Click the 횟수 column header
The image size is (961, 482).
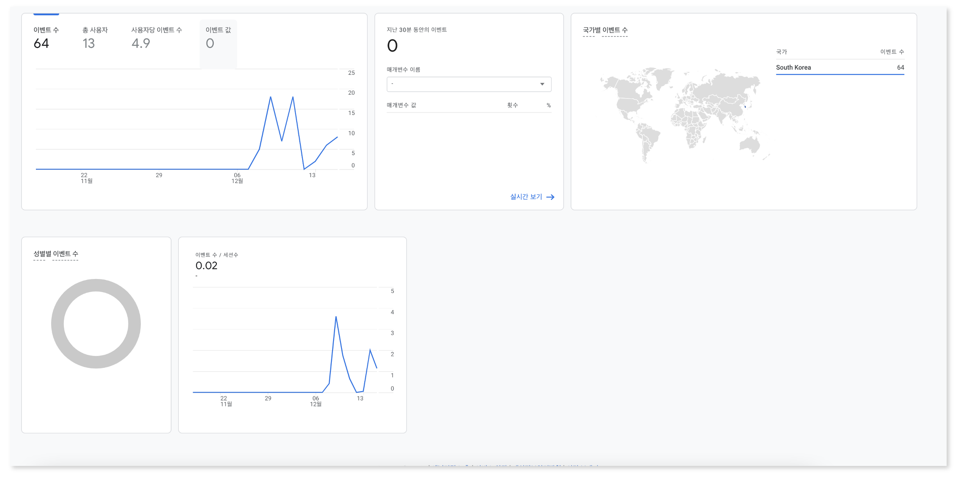tap(512, 105)
